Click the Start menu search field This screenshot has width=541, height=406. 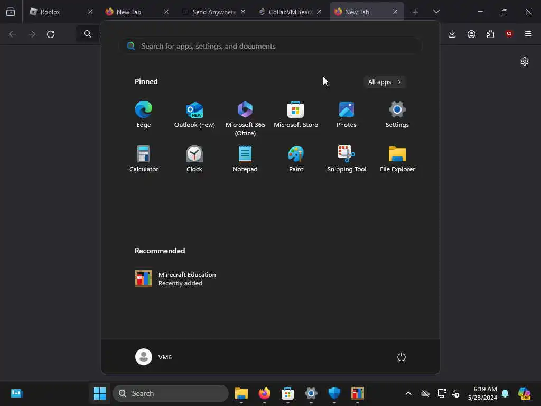tap(271, 46)
